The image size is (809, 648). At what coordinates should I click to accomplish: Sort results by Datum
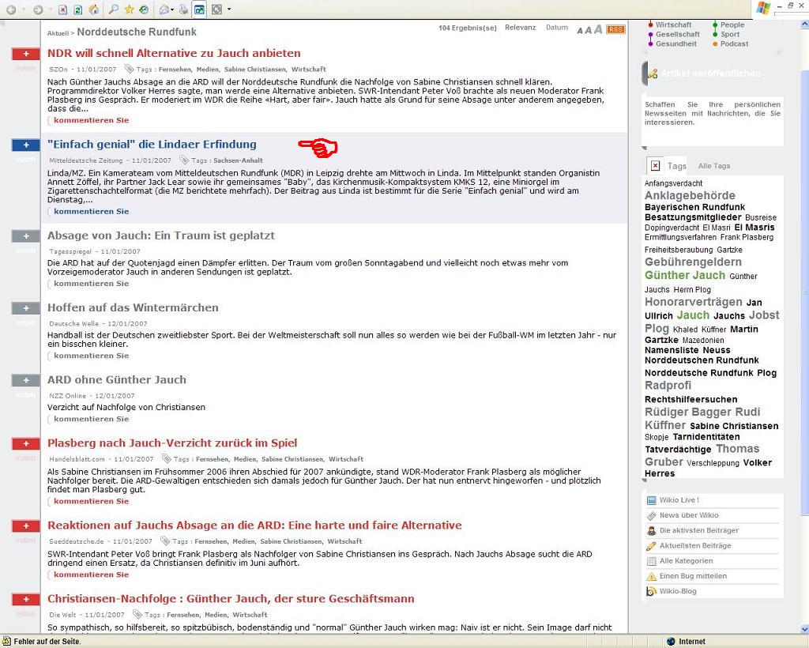(556, 28)
